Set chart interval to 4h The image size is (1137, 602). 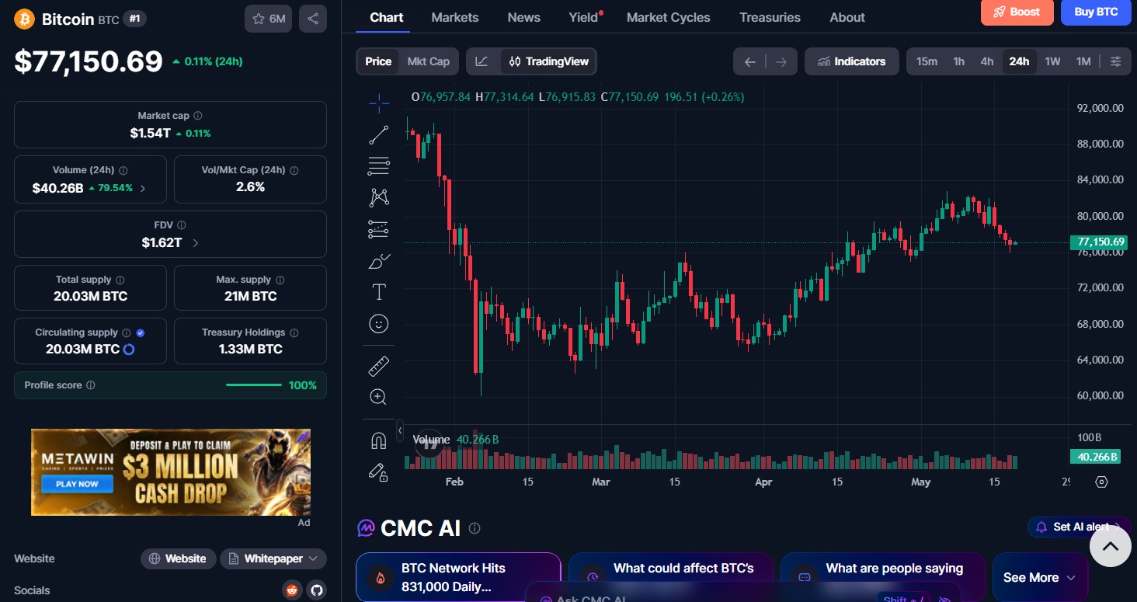click(x=987, y=61)
